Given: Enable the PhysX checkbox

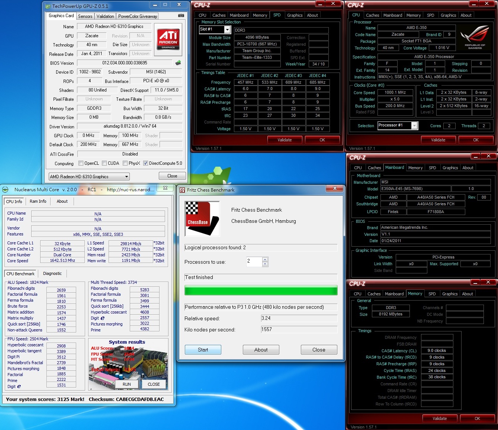Looking at the screenshot, I should [x=125, y=163].
